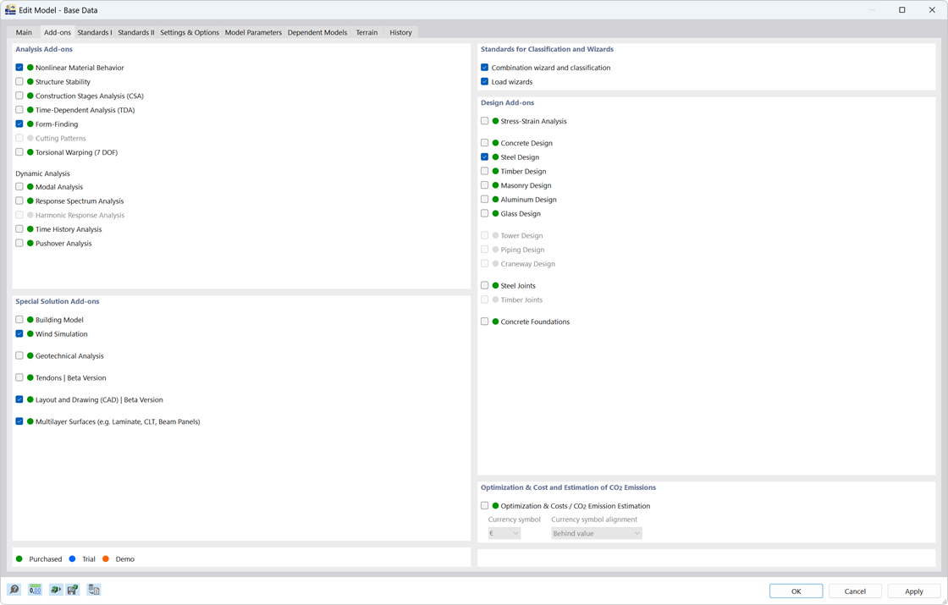
Task: Enable Construction Stages Analysis (CSA)
Action: tap(19, 96)
